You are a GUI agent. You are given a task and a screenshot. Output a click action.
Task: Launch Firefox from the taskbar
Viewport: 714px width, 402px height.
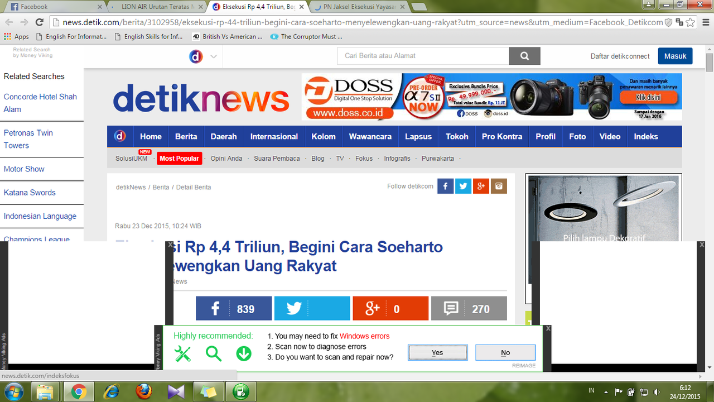click(144, 393)
